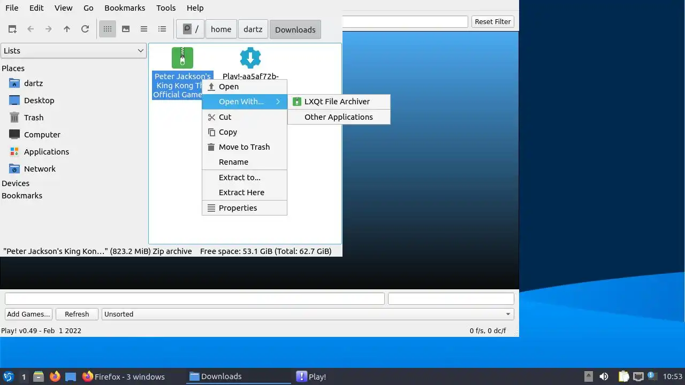Launch Firefox from taskbar quicklaunch icon

(x=55, y=376)
